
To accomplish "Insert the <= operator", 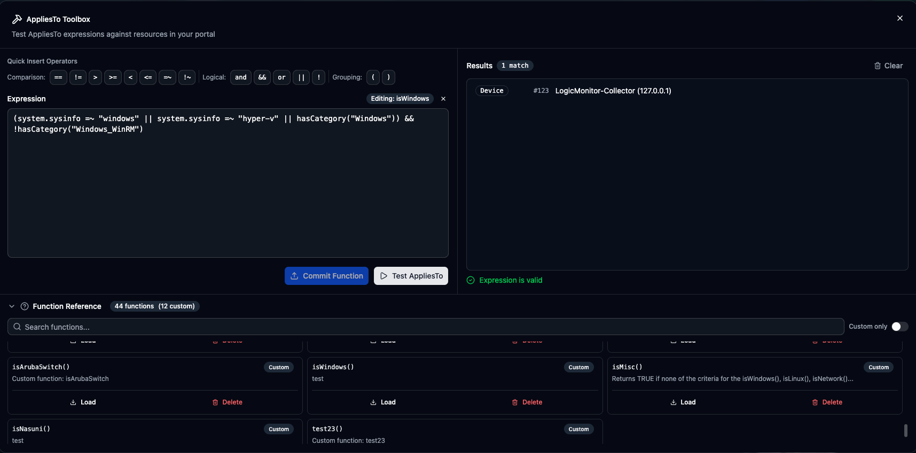I will pos(148,77).
